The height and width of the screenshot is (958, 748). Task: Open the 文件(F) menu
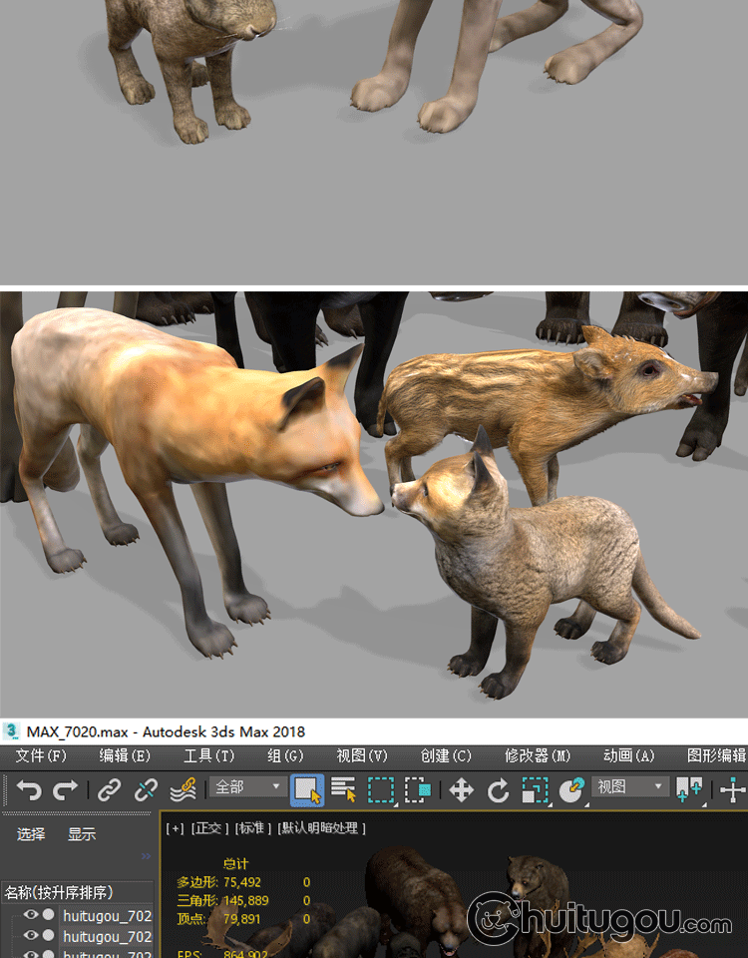[41, 755]
